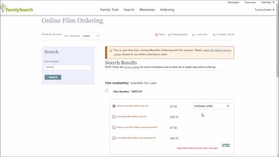The height and width of the screenshot is (157, 279).
Task: Click the Ordering Help question icon
Action: pos(170,35)
